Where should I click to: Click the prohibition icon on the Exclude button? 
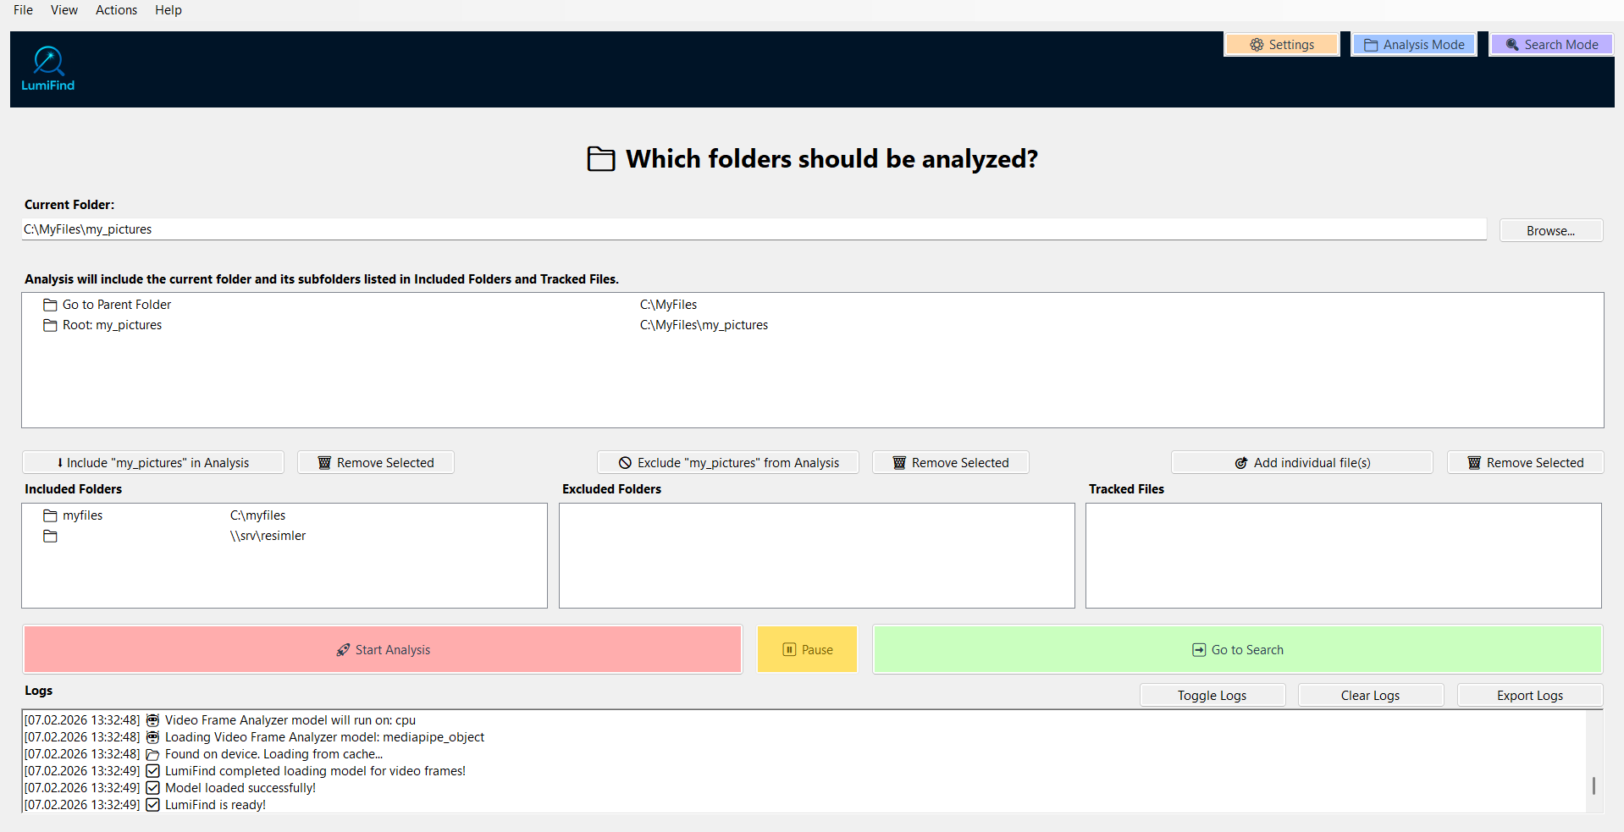[x=625, y=463]
